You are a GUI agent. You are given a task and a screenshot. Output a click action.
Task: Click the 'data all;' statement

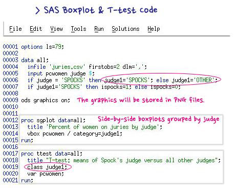point(35,60)
